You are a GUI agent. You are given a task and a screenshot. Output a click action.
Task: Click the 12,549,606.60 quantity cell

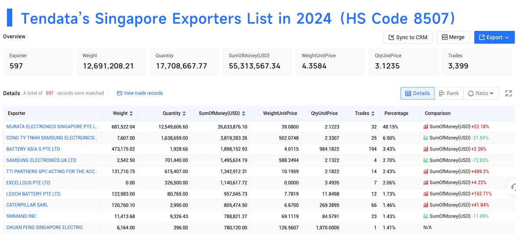[x=173, y=126]
